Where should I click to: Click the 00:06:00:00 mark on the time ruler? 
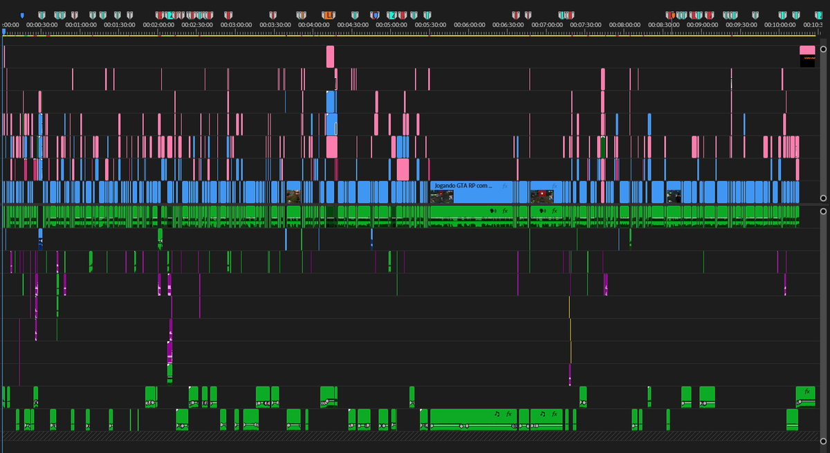click(x=470, y=24)
